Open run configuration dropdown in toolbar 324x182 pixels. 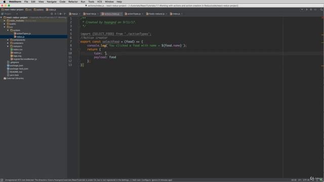click(x=302, y=10)
